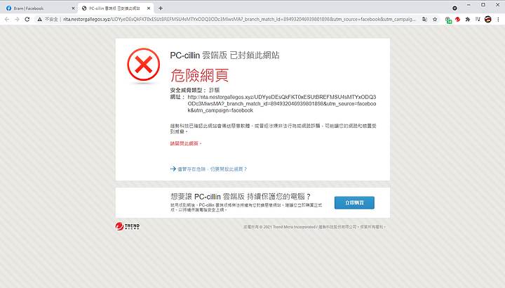
Task: Open the Extensions puzzle piece menu
Action: (x=468, y=20)
